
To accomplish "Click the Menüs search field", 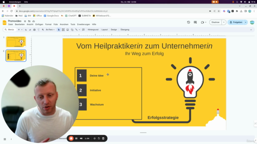I will pyautogui.click(x=10, y=30).
